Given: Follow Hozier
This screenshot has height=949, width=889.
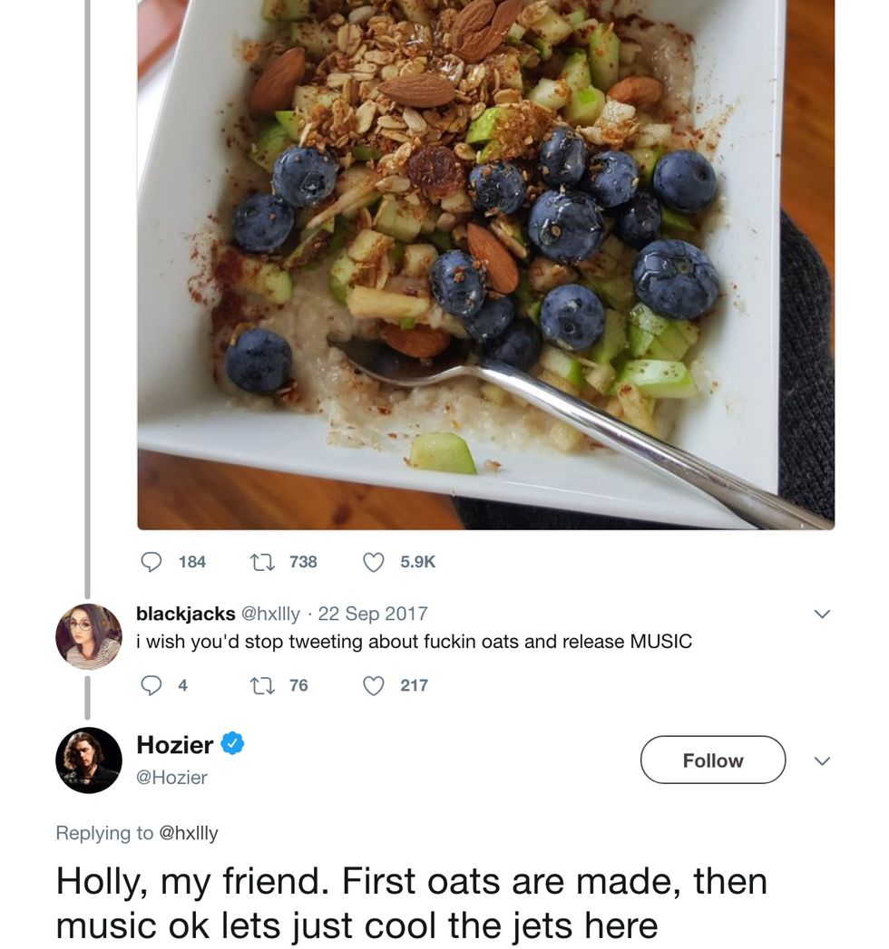Looking at the screenshot, I should point(712,760).
